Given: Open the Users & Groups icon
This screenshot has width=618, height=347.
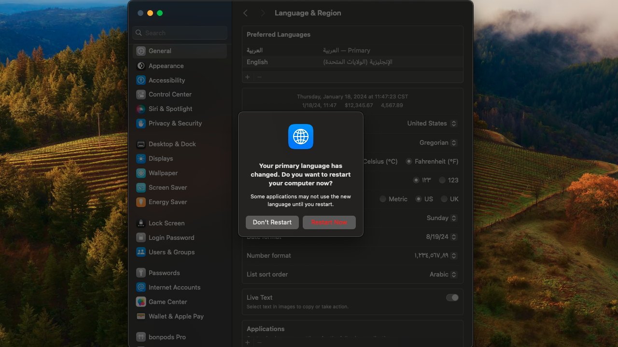Looking at the screenshot, I should [141, 252].
